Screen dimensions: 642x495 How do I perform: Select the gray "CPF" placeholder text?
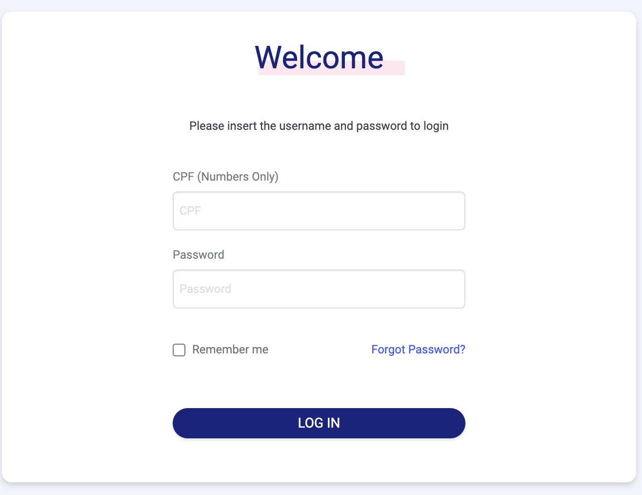pyautogui.click(x=190, y=211)
